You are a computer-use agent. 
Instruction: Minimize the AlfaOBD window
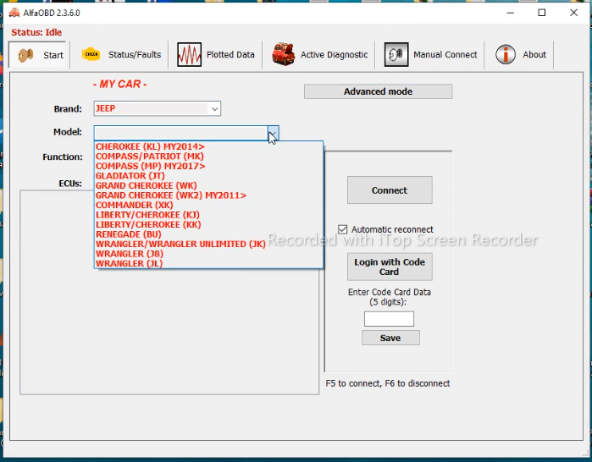[x=511, y=13]
